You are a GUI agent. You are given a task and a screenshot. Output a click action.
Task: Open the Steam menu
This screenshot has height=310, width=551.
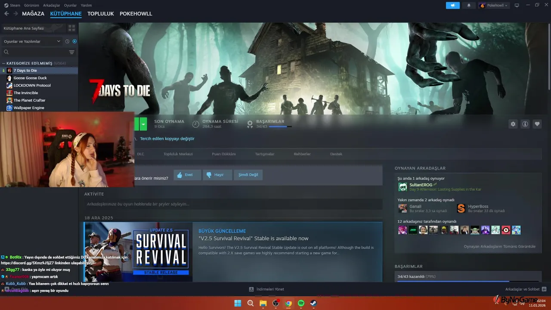pos(12,5)
